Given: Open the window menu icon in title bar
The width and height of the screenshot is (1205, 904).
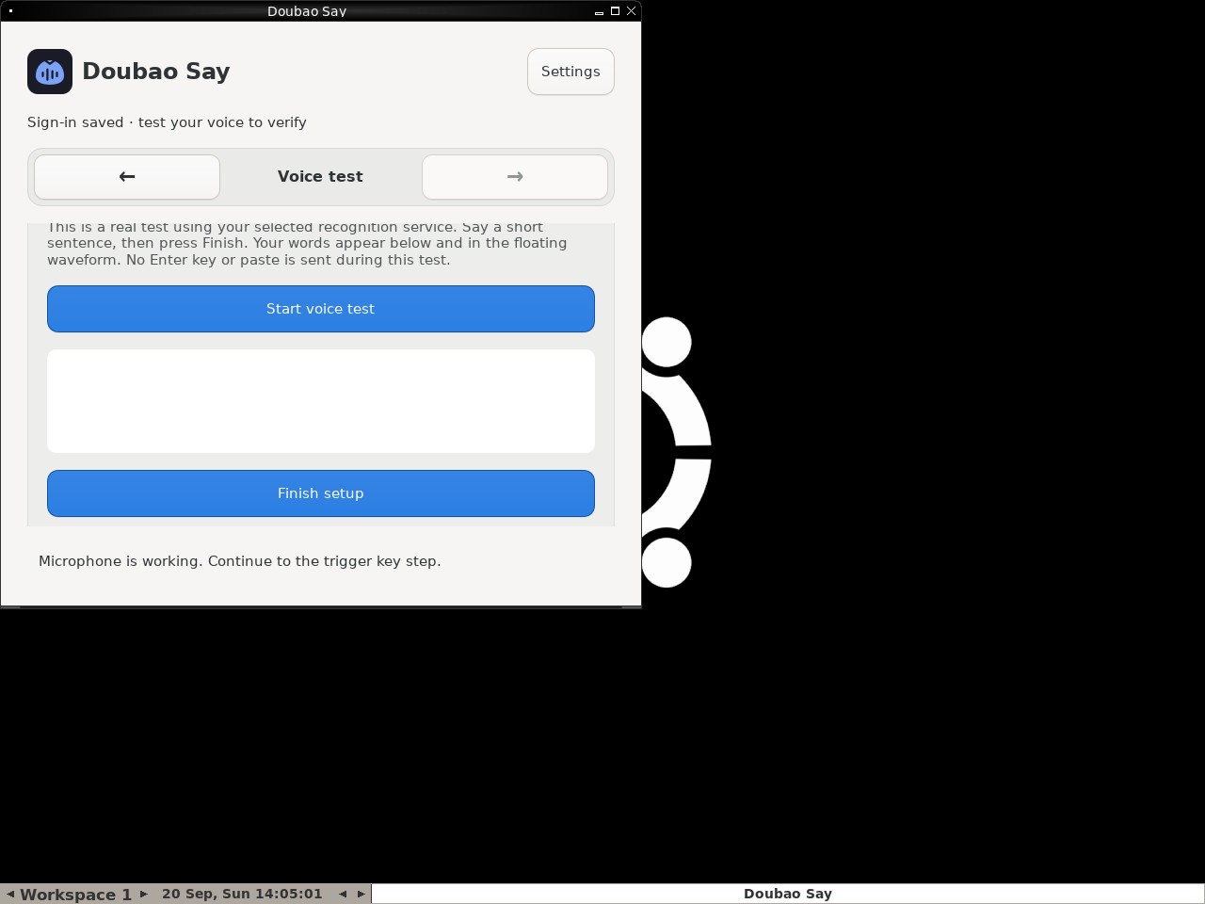Looking at the screenshot, I should point(10,11).
